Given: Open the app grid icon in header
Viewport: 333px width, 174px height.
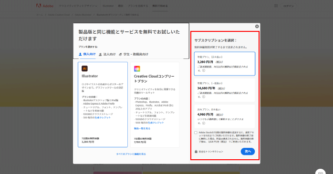Looking at the screenshot, I should [x=276, y=6].
